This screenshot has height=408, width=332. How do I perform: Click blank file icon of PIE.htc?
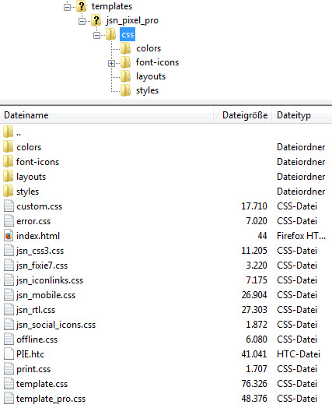(9, 354)
